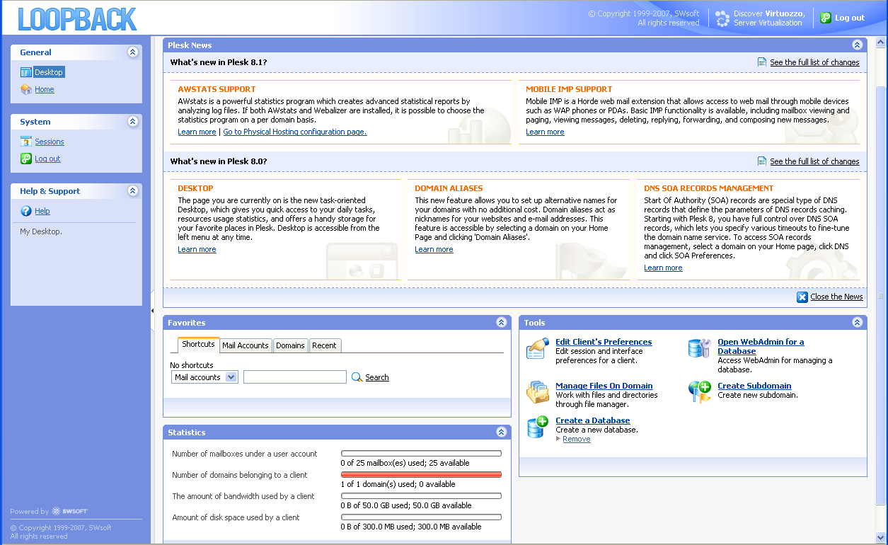Open the Help link
888x545 pixels.
(42, 211)
